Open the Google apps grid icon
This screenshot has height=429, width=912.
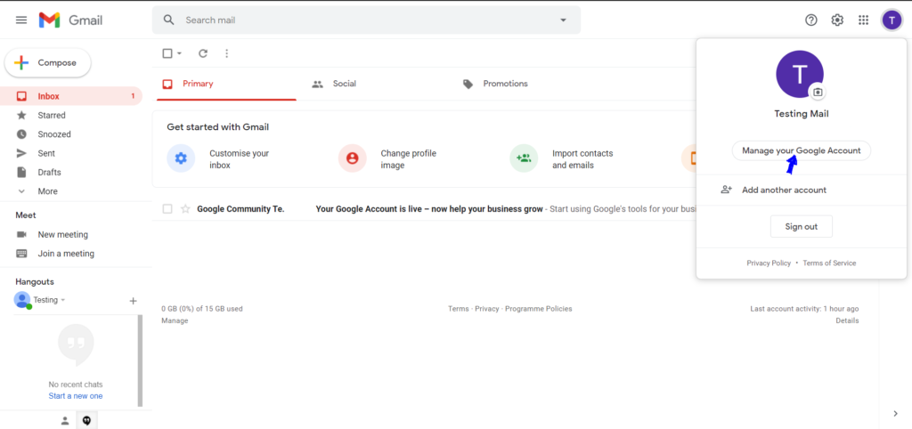[x=863, y=20]
